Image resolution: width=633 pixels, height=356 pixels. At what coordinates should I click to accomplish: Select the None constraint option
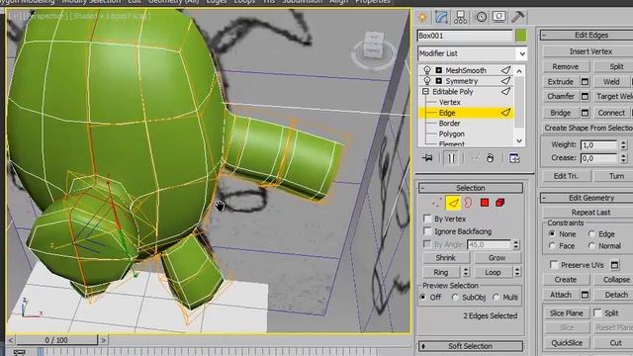pos(552,233)
